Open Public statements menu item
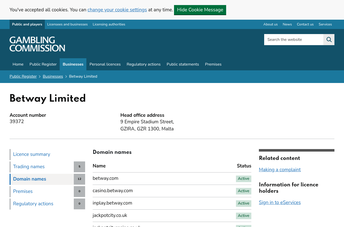This screenshot has height=227, width=344. coord(183,64)
